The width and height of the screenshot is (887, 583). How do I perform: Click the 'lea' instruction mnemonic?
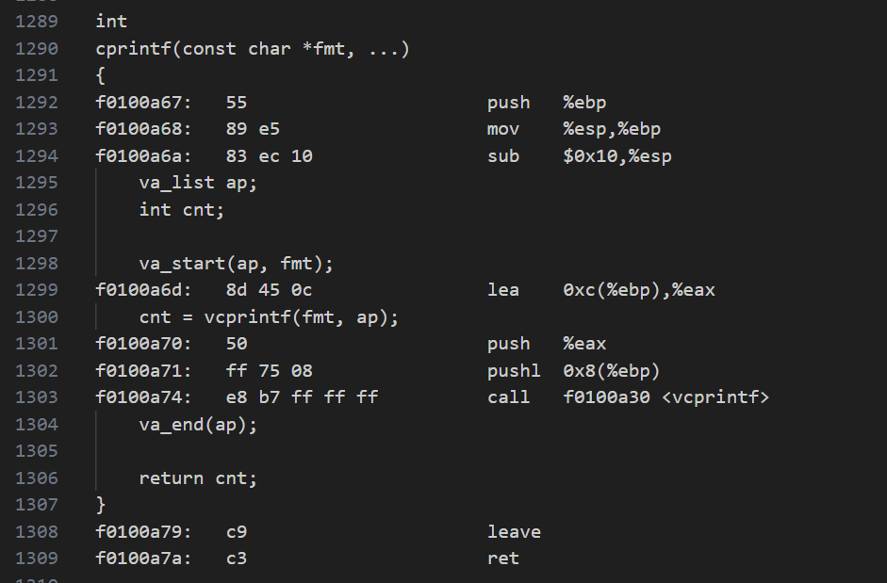point(503,290)
